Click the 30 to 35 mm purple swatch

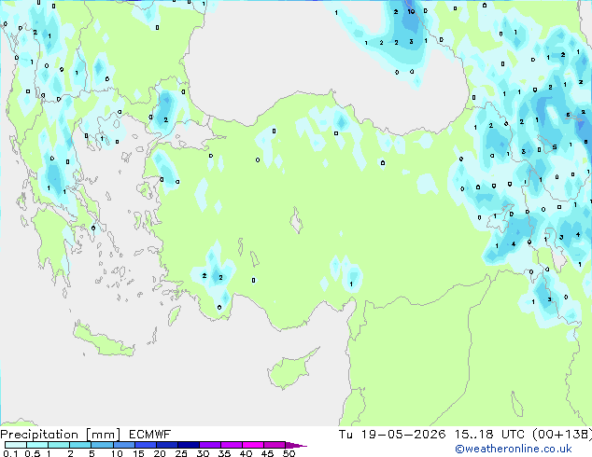click(x=210, y=445)
